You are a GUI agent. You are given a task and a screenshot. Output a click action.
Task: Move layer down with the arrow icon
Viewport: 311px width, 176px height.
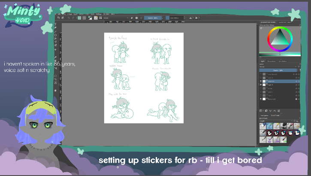coord(270,111)
